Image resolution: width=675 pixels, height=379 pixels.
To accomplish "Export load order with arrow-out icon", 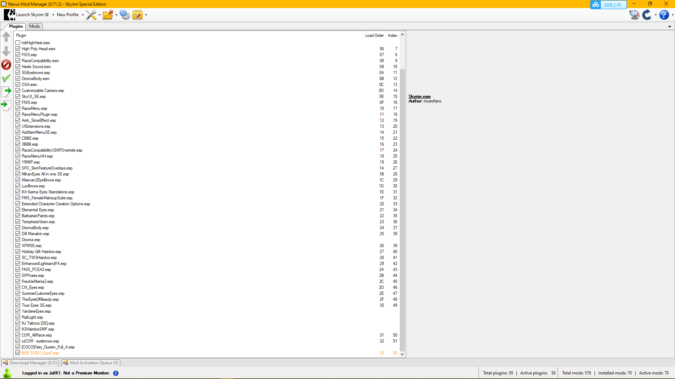I will pos(6,92).
